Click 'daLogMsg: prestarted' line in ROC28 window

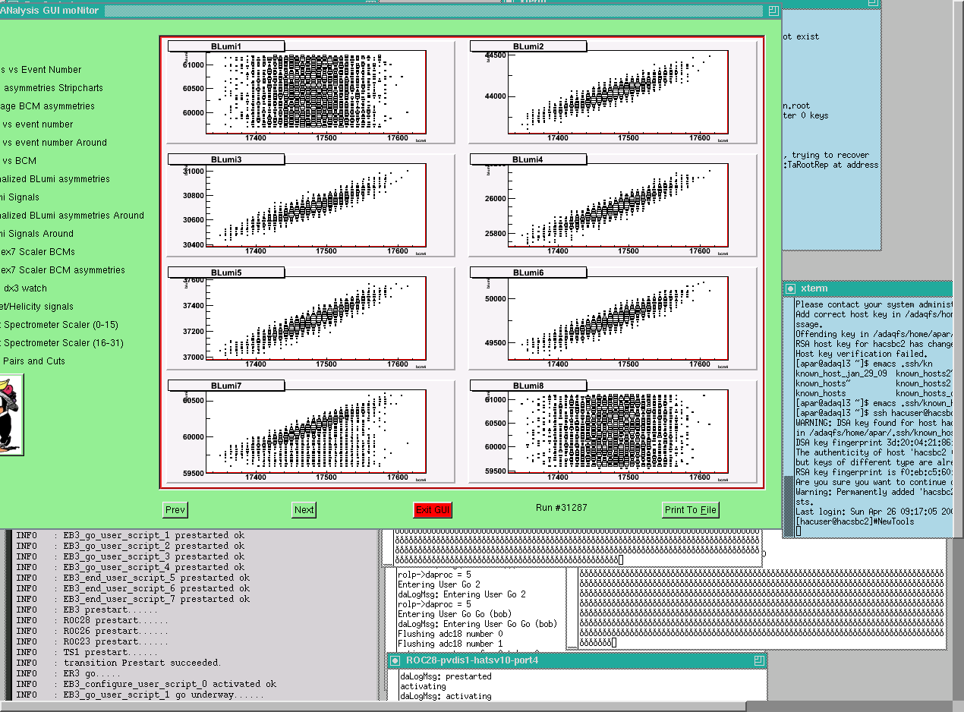click(x=446, y=676)
